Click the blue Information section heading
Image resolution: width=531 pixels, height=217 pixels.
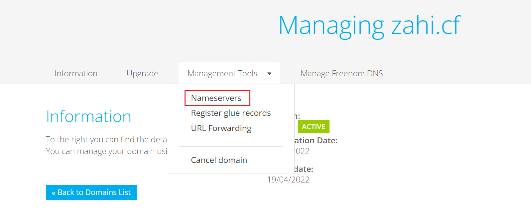(x=88, y=117)
